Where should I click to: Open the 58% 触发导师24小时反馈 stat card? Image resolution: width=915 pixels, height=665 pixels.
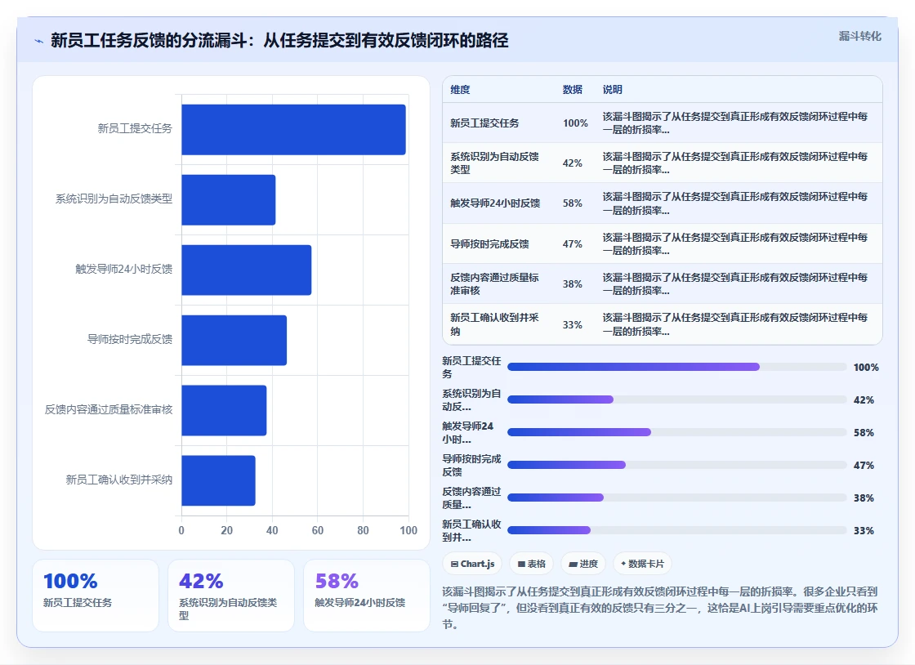click(x=367, y=596)
